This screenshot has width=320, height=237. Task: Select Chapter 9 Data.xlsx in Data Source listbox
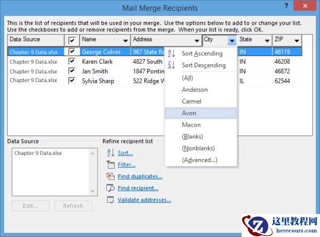(x=38, y=153)
